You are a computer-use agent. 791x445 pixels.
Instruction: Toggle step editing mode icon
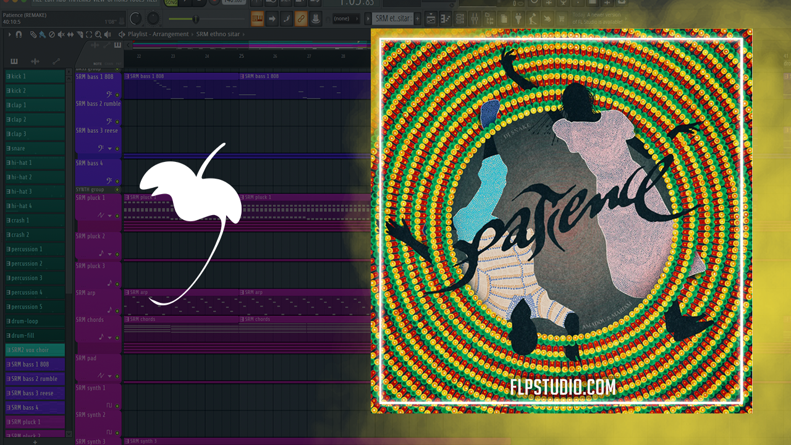tap(287, 19)
